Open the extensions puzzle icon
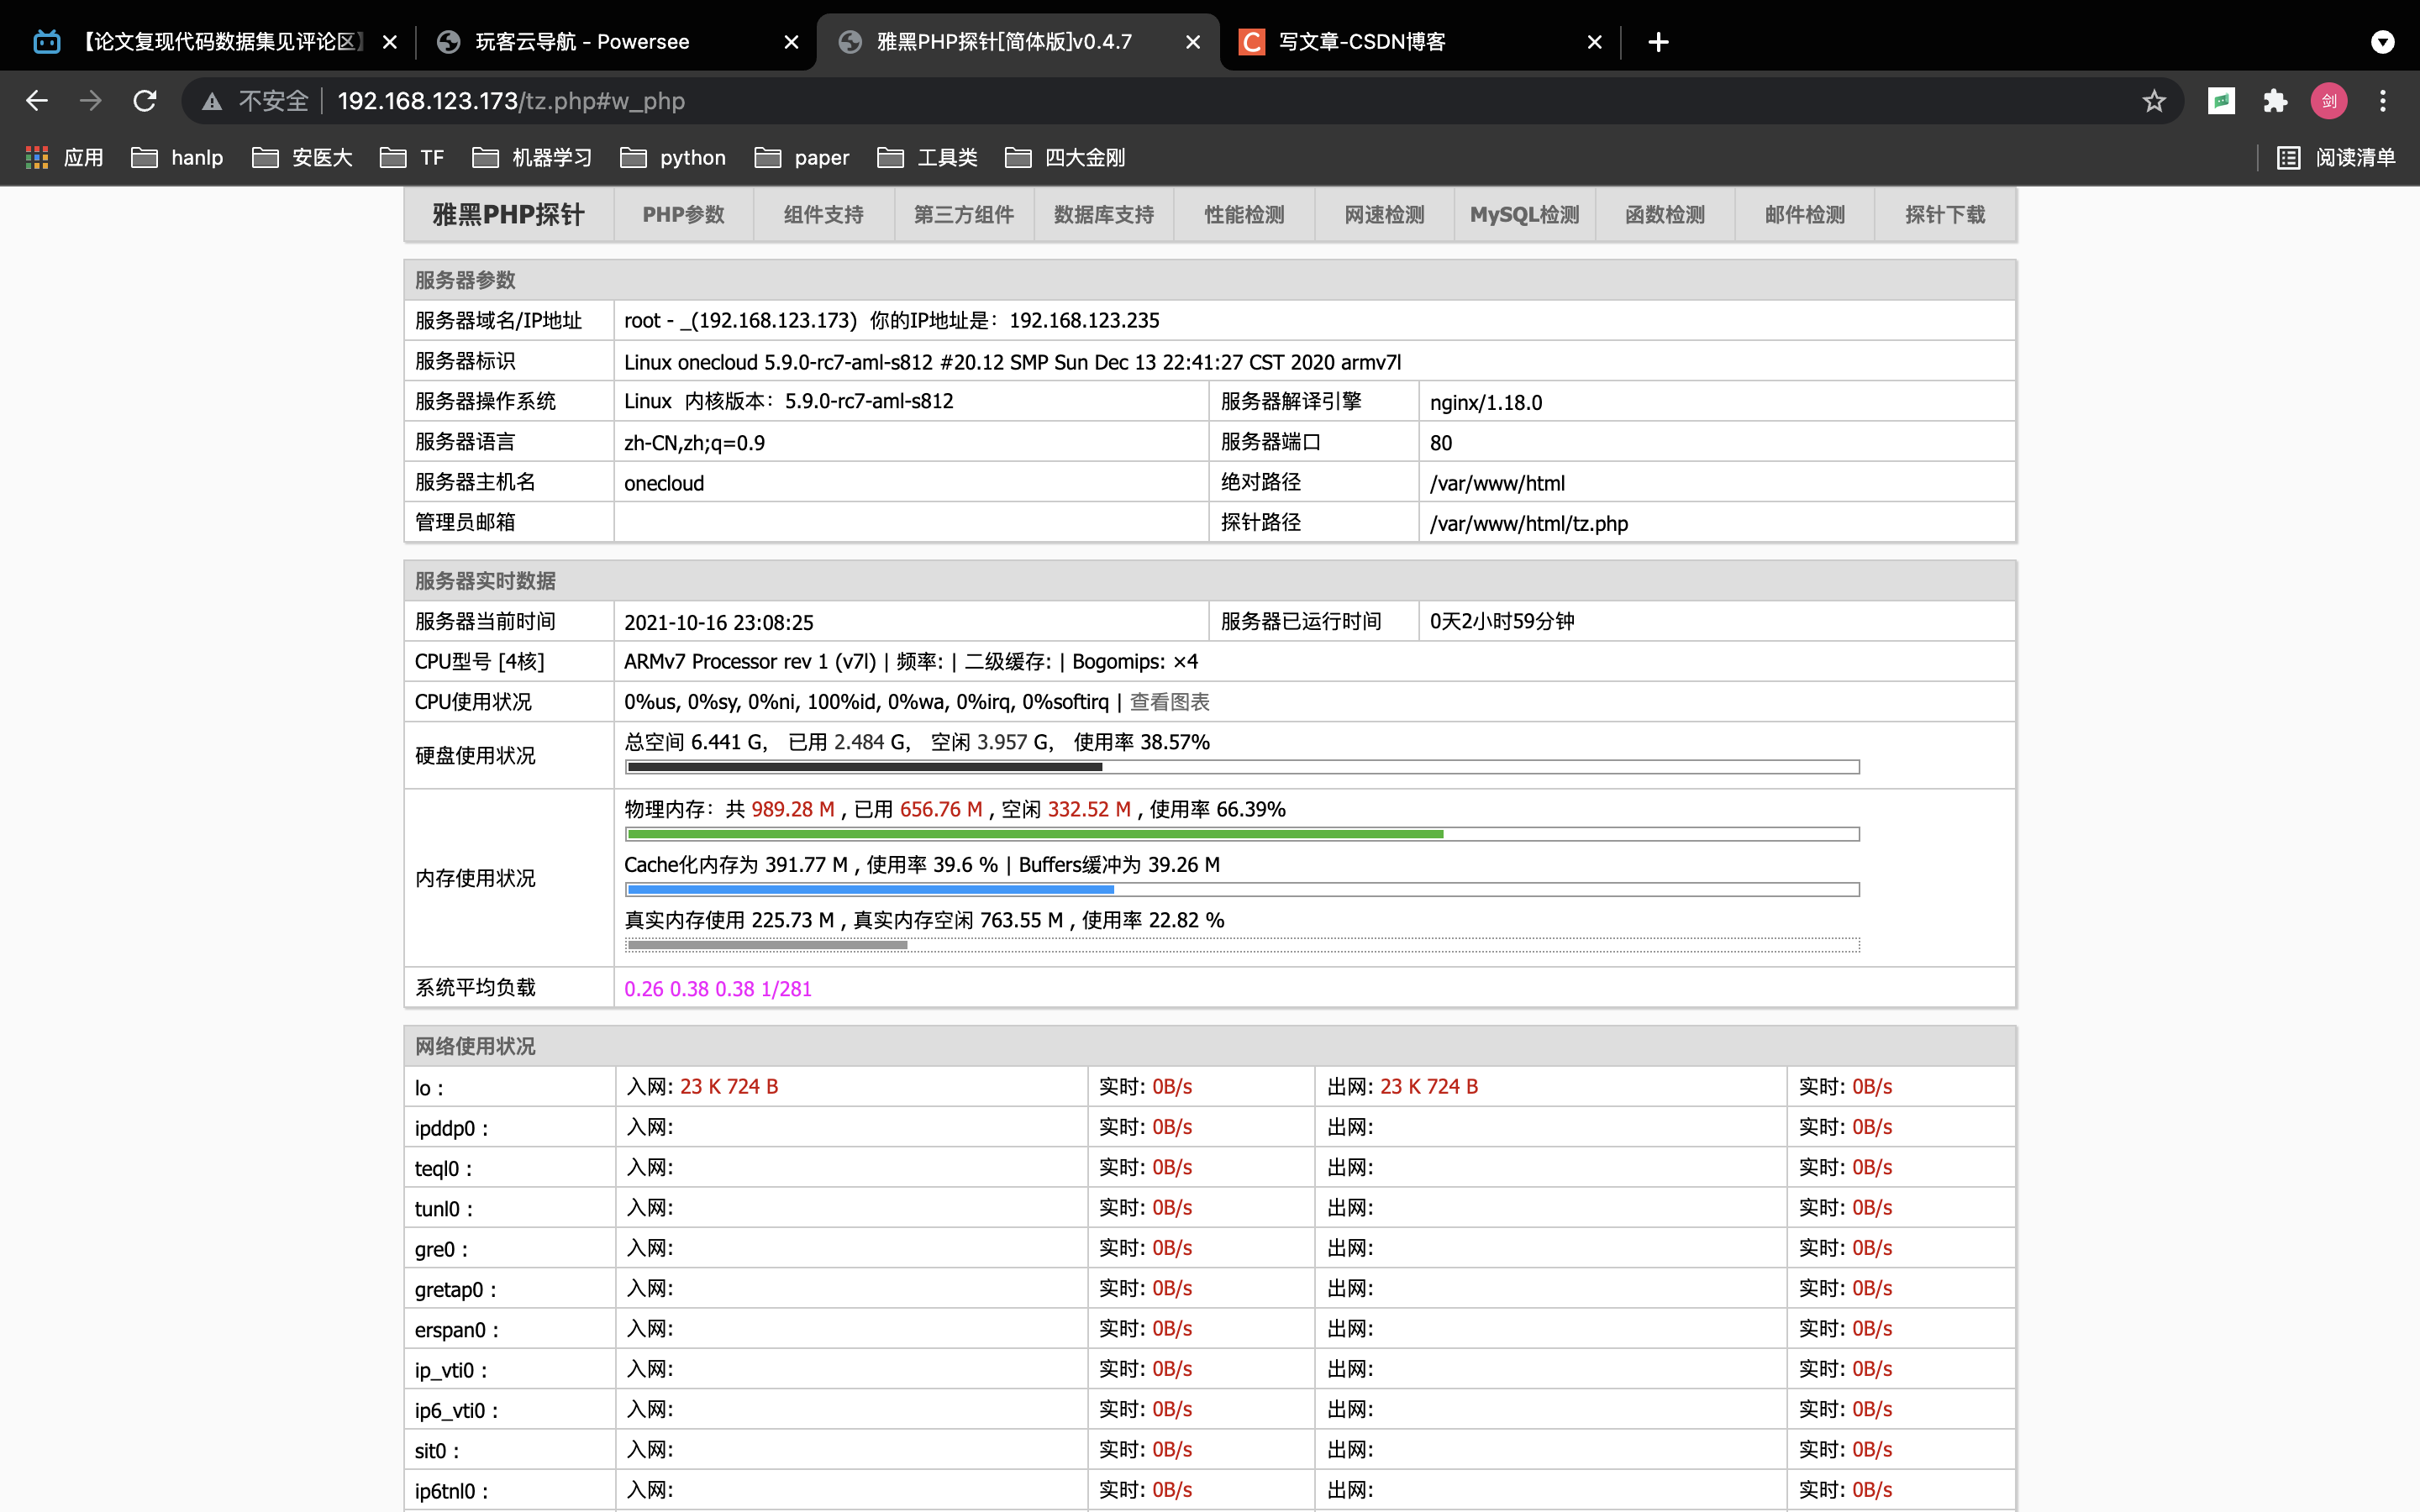The height and width of the screenshot is (1512, 2420). click(2276, 101)
